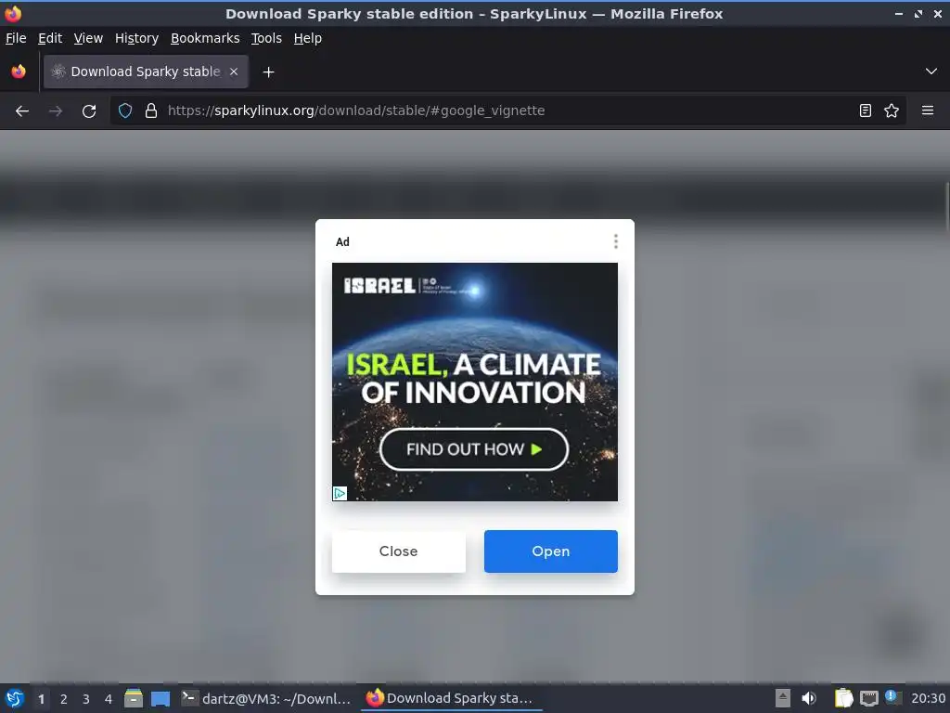This screenshot has width=950, height=713.
Task: Click the page vertical scrollbar
Action: point(946,206)
